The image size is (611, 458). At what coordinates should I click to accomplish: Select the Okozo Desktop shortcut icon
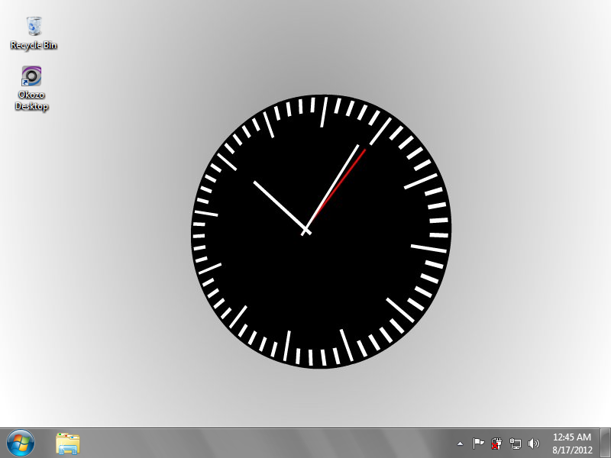pyautogui.click(x=31, y=89)
